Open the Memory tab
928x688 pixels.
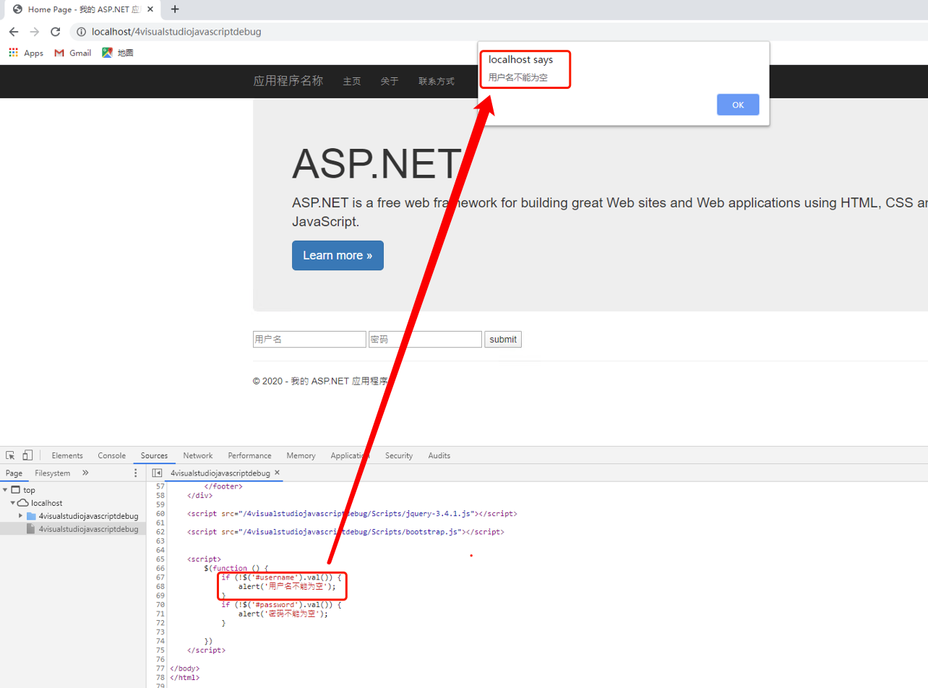tap(301, 455)
